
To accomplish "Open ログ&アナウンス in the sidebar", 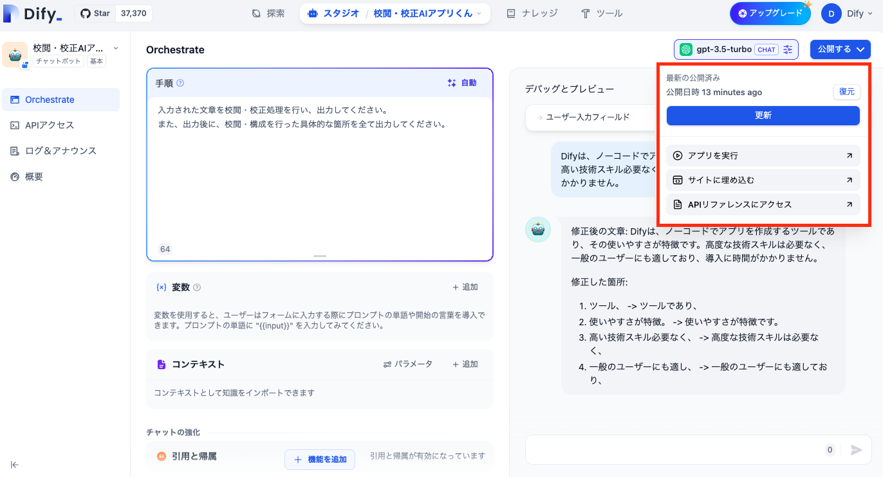I will pos(60,151).
